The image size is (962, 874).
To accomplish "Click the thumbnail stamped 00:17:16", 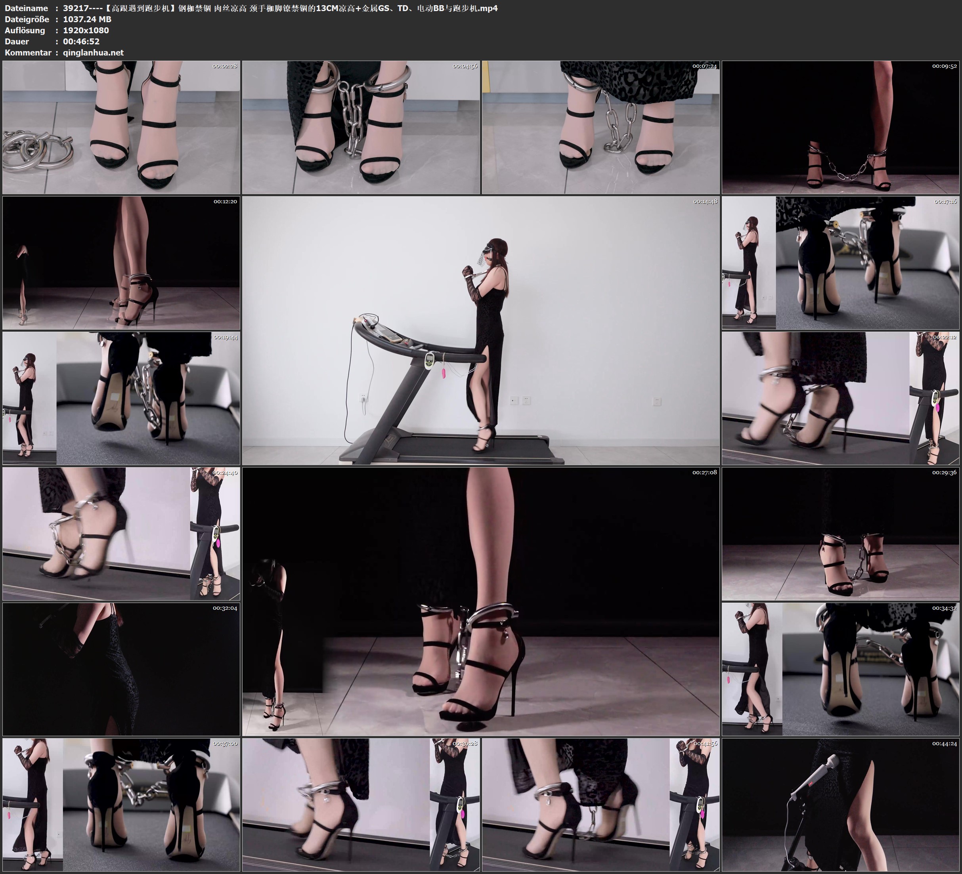I will coord(840,263).
